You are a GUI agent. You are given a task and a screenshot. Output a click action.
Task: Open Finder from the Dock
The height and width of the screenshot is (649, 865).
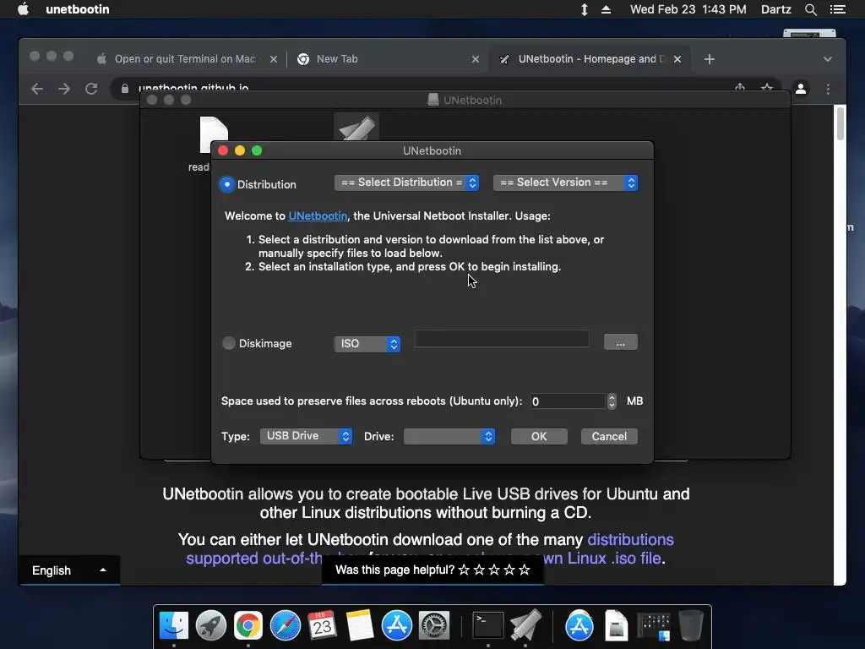click(x=174, y=625)
